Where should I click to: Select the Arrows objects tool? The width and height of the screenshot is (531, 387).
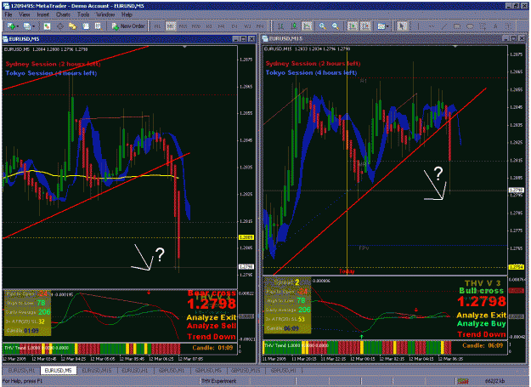[x=483, y=26]
